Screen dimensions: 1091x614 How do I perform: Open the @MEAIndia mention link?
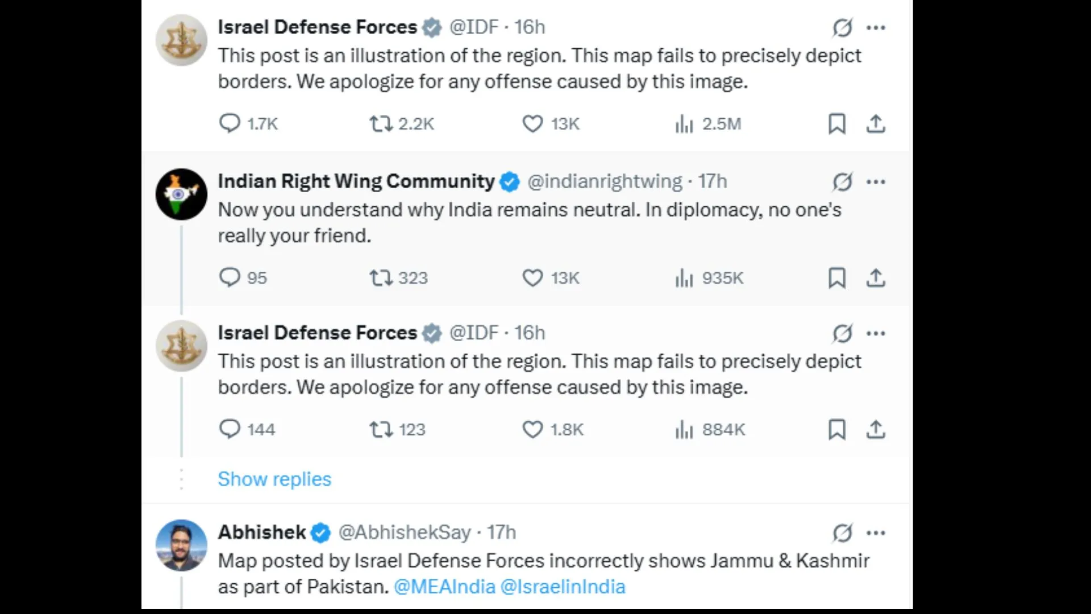[x=444, y=587]
